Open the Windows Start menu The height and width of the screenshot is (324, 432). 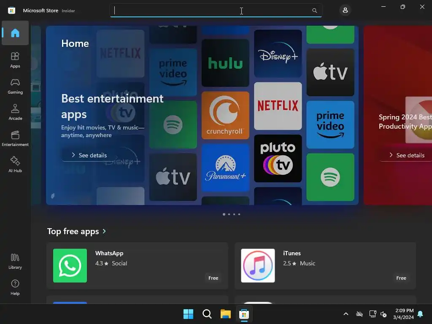click(x=189, y=314)
